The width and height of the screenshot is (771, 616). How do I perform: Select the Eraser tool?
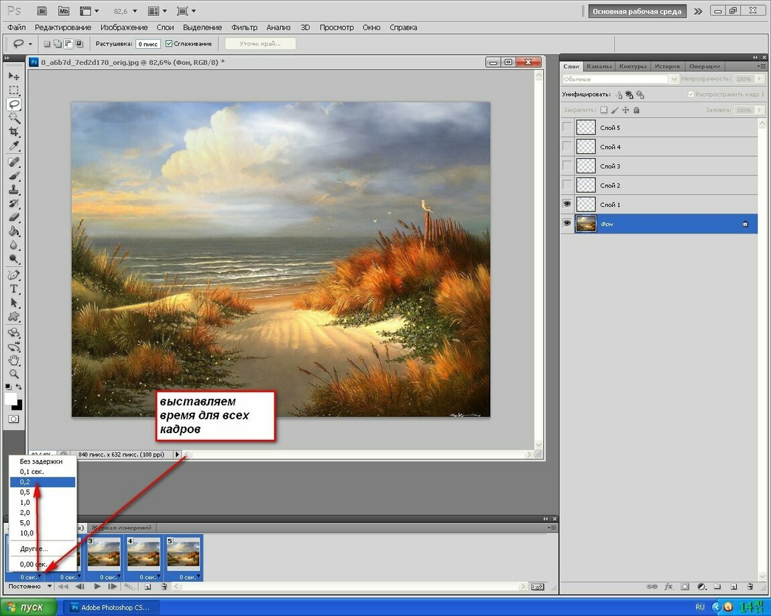pyautogui.click(x=14, y=218)
